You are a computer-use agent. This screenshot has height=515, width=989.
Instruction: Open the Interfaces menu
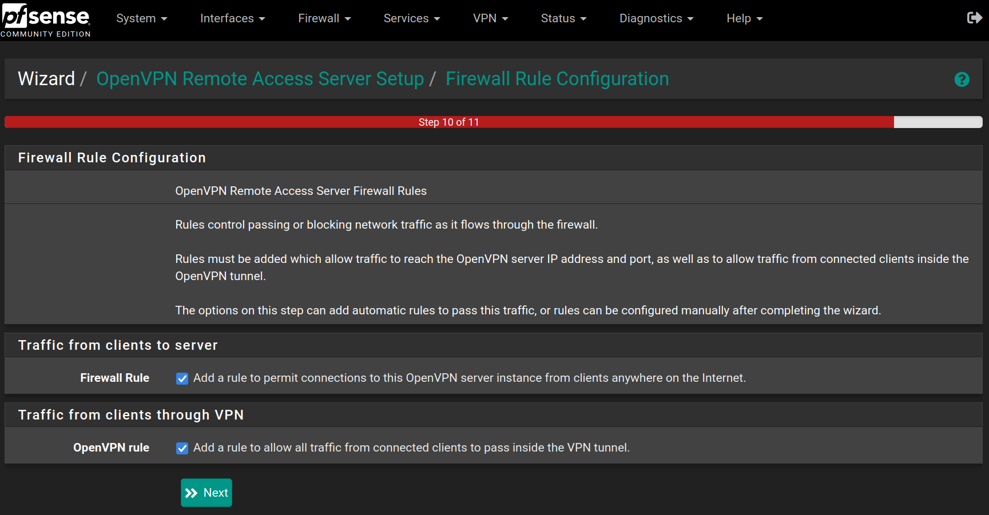pyautogui.click(x=232, y=18)
